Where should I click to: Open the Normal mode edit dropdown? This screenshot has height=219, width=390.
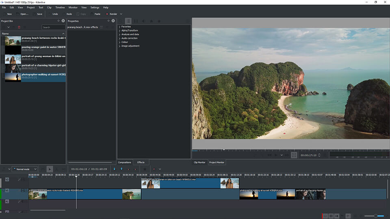pyautogui.click(x=25, y=169)
